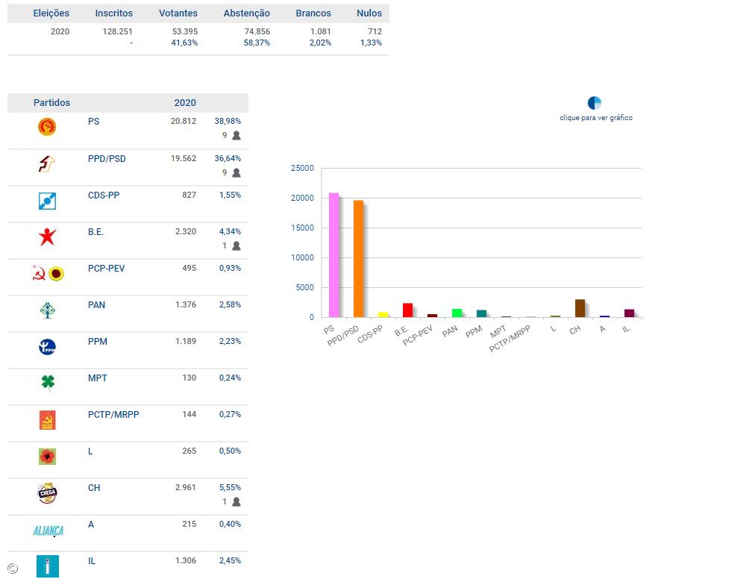
Task: Click the IL blue party logo
Action: [x=48, y=566]
